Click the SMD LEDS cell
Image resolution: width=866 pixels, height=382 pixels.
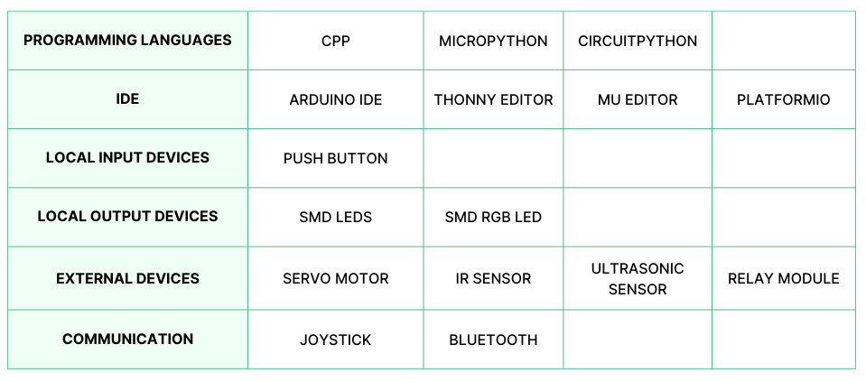[x=335, y=218]
